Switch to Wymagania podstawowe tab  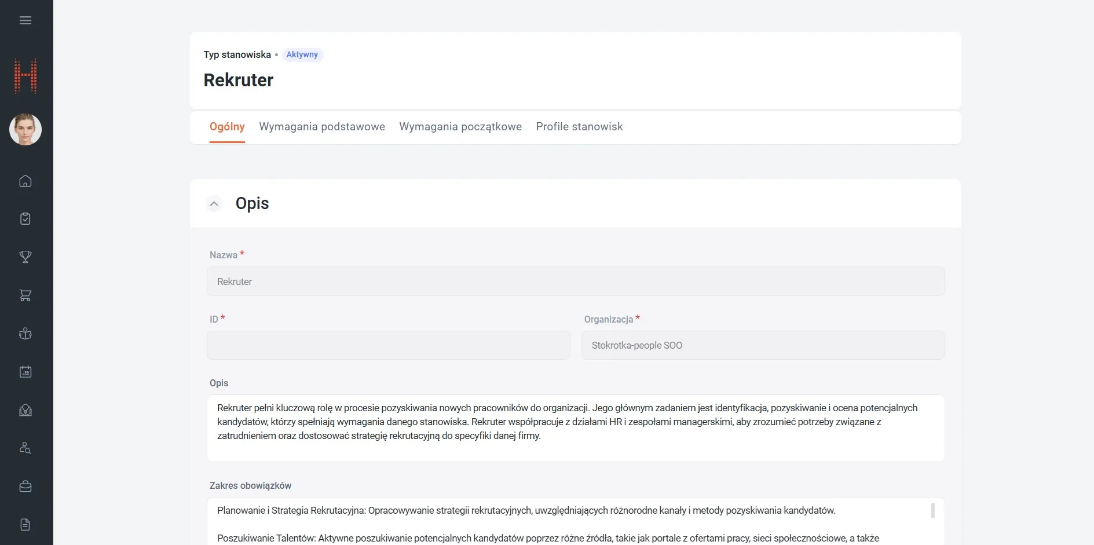322,127
